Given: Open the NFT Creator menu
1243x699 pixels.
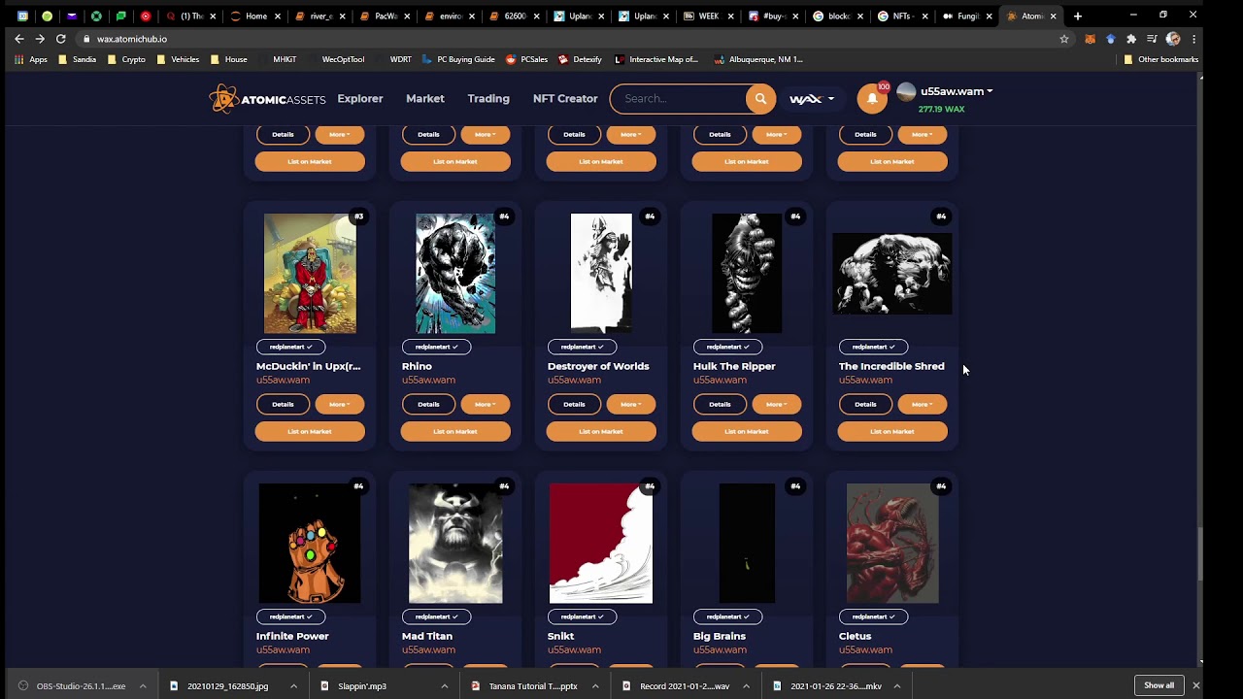Looking at the screenshot, I should pyautogui.click(x=565, y=98).
